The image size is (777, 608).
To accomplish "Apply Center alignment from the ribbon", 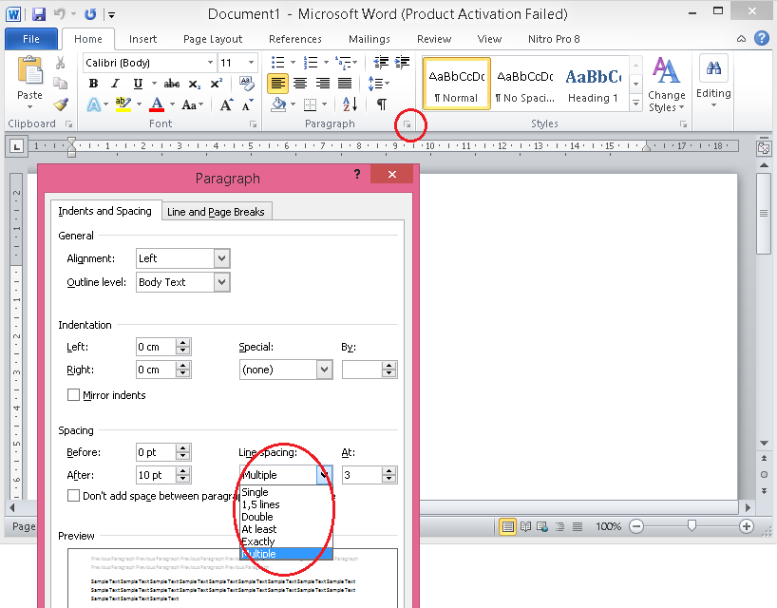I will pos(300,84).
